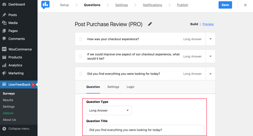
Task: Go to the Notifications step
Action: (x=153, y=5)
